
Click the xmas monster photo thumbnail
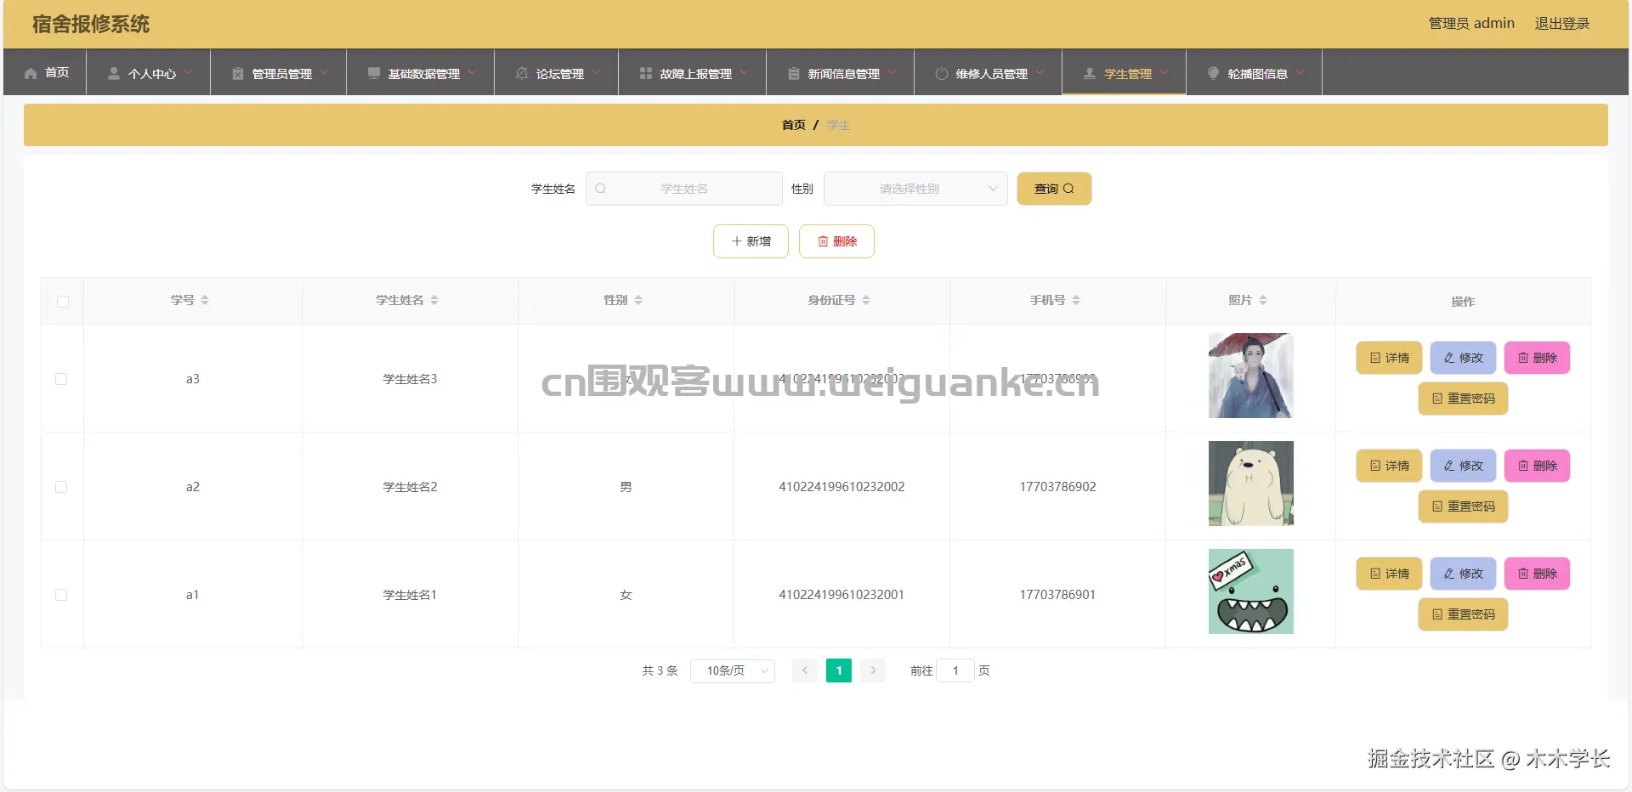click(1250, 591)
